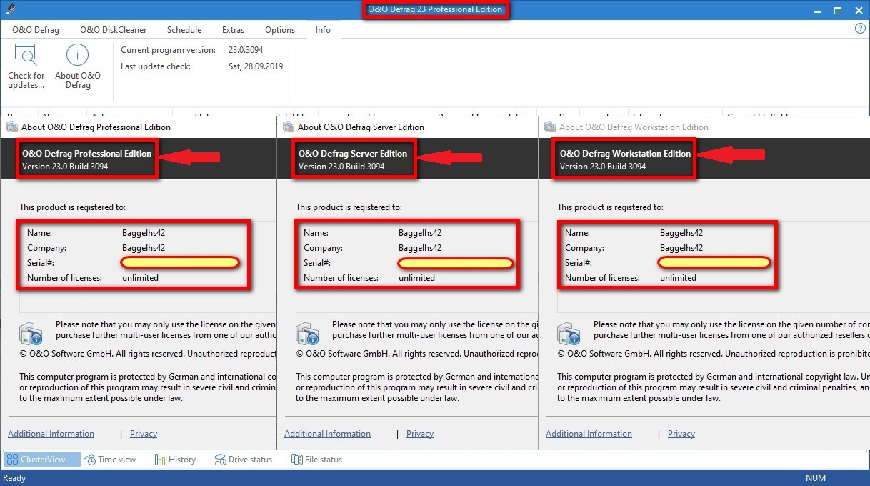Image resolution: width=870 pixels, height=486 pixels.
Task: Open the Time view bottom tab
Action: (111, 460)
